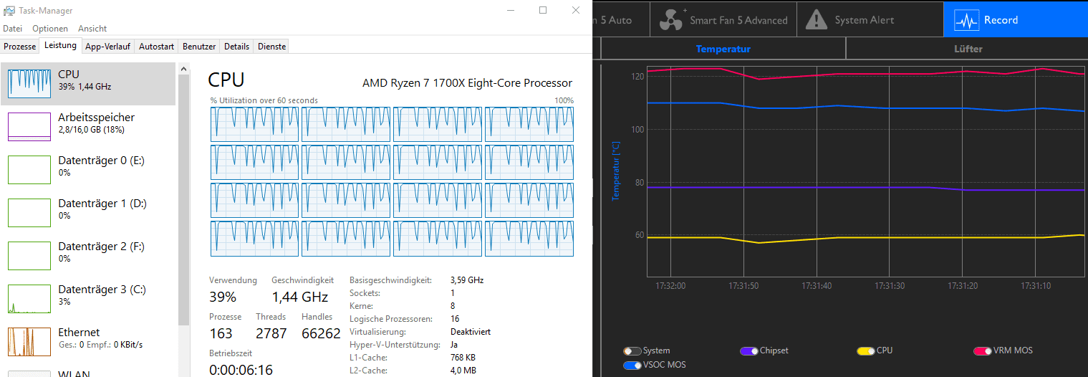The image size is (1088, 377).
Task: Switch to the Dienste tab
Action: 271,47
